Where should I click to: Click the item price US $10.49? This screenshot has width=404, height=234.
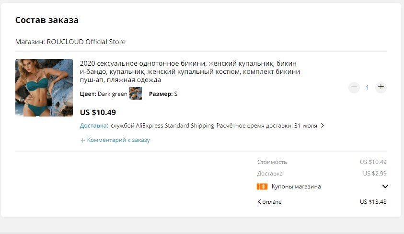click(x=98, y=112)
